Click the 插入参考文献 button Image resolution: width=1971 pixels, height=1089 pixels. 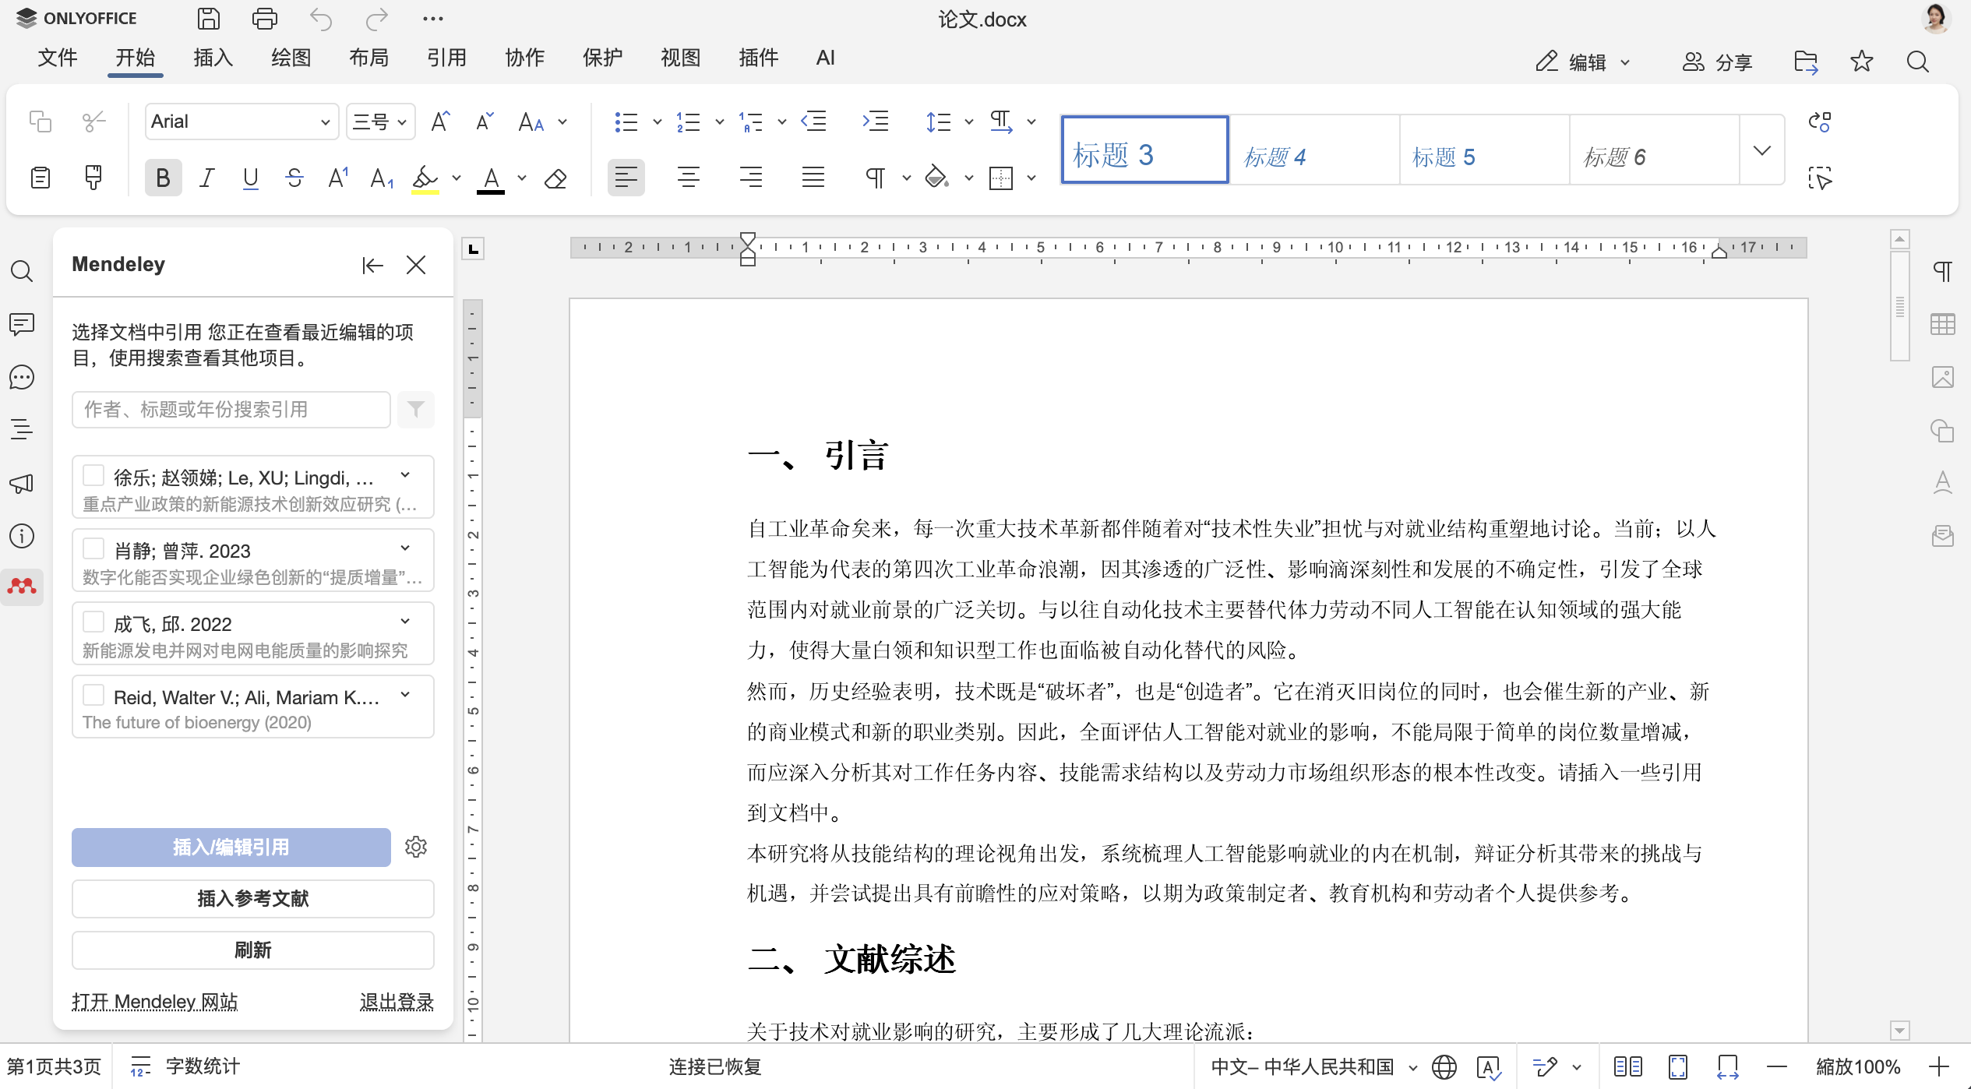click(253, 899)
